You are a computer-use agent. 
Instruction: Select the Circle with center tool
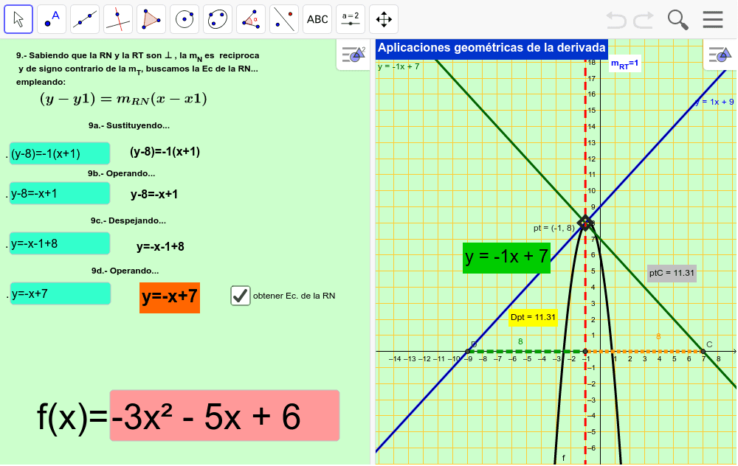point(184,19)
